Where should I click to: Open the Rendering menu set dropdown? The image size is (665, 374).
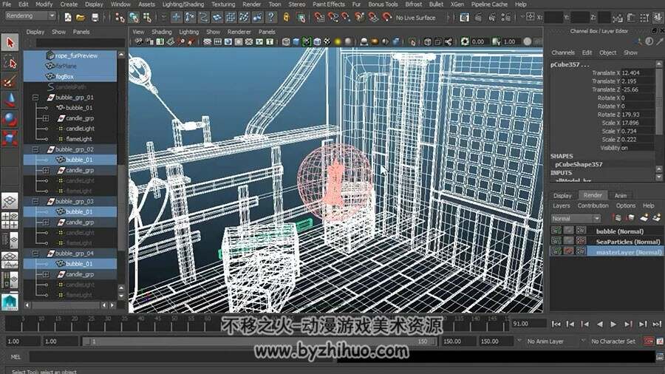click(30, 16)
